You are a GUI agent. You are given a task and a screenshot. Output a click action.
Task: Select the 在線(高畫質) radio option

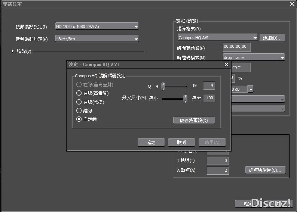click(79, 93)
